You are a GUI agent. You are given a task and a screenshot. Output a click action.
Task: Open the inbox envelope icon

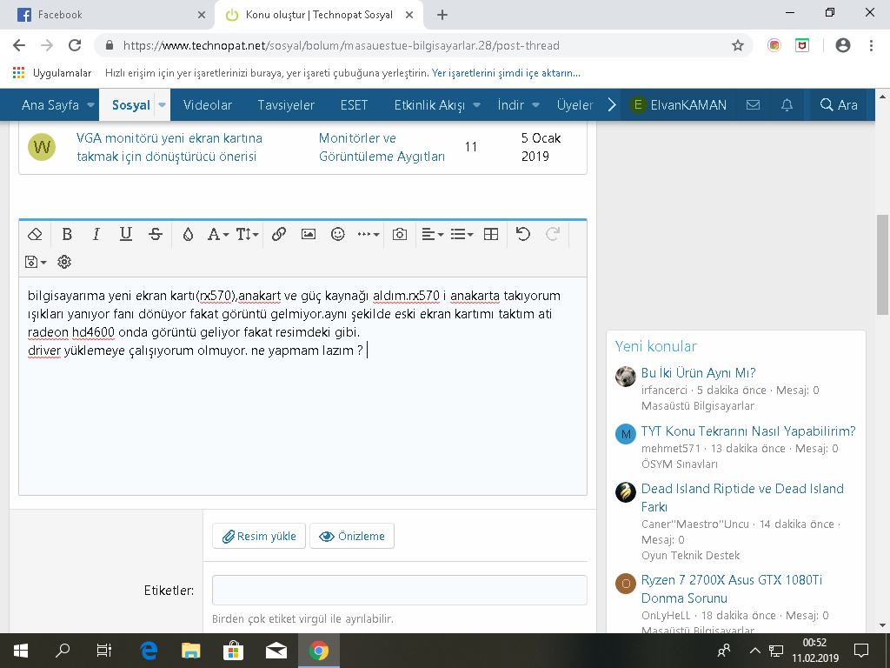point(753,105)
